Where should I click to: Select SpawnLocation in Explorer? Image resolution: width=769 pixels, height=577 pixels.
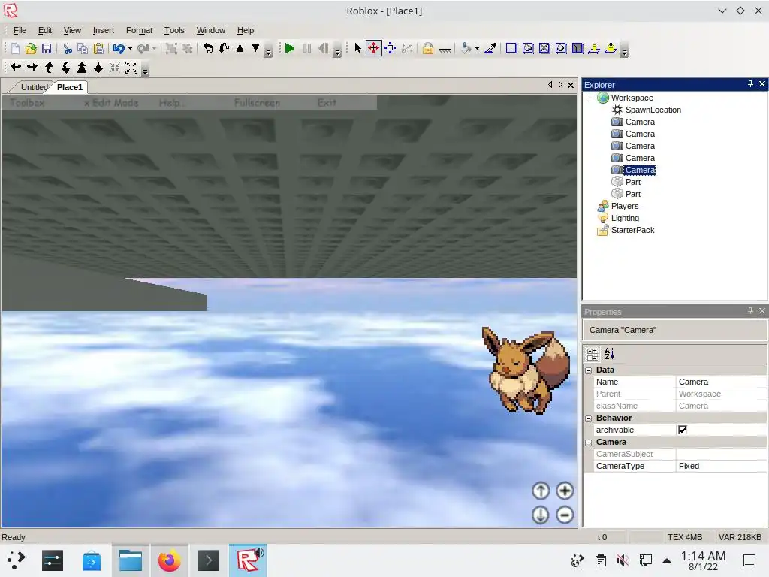pos(653,110)
